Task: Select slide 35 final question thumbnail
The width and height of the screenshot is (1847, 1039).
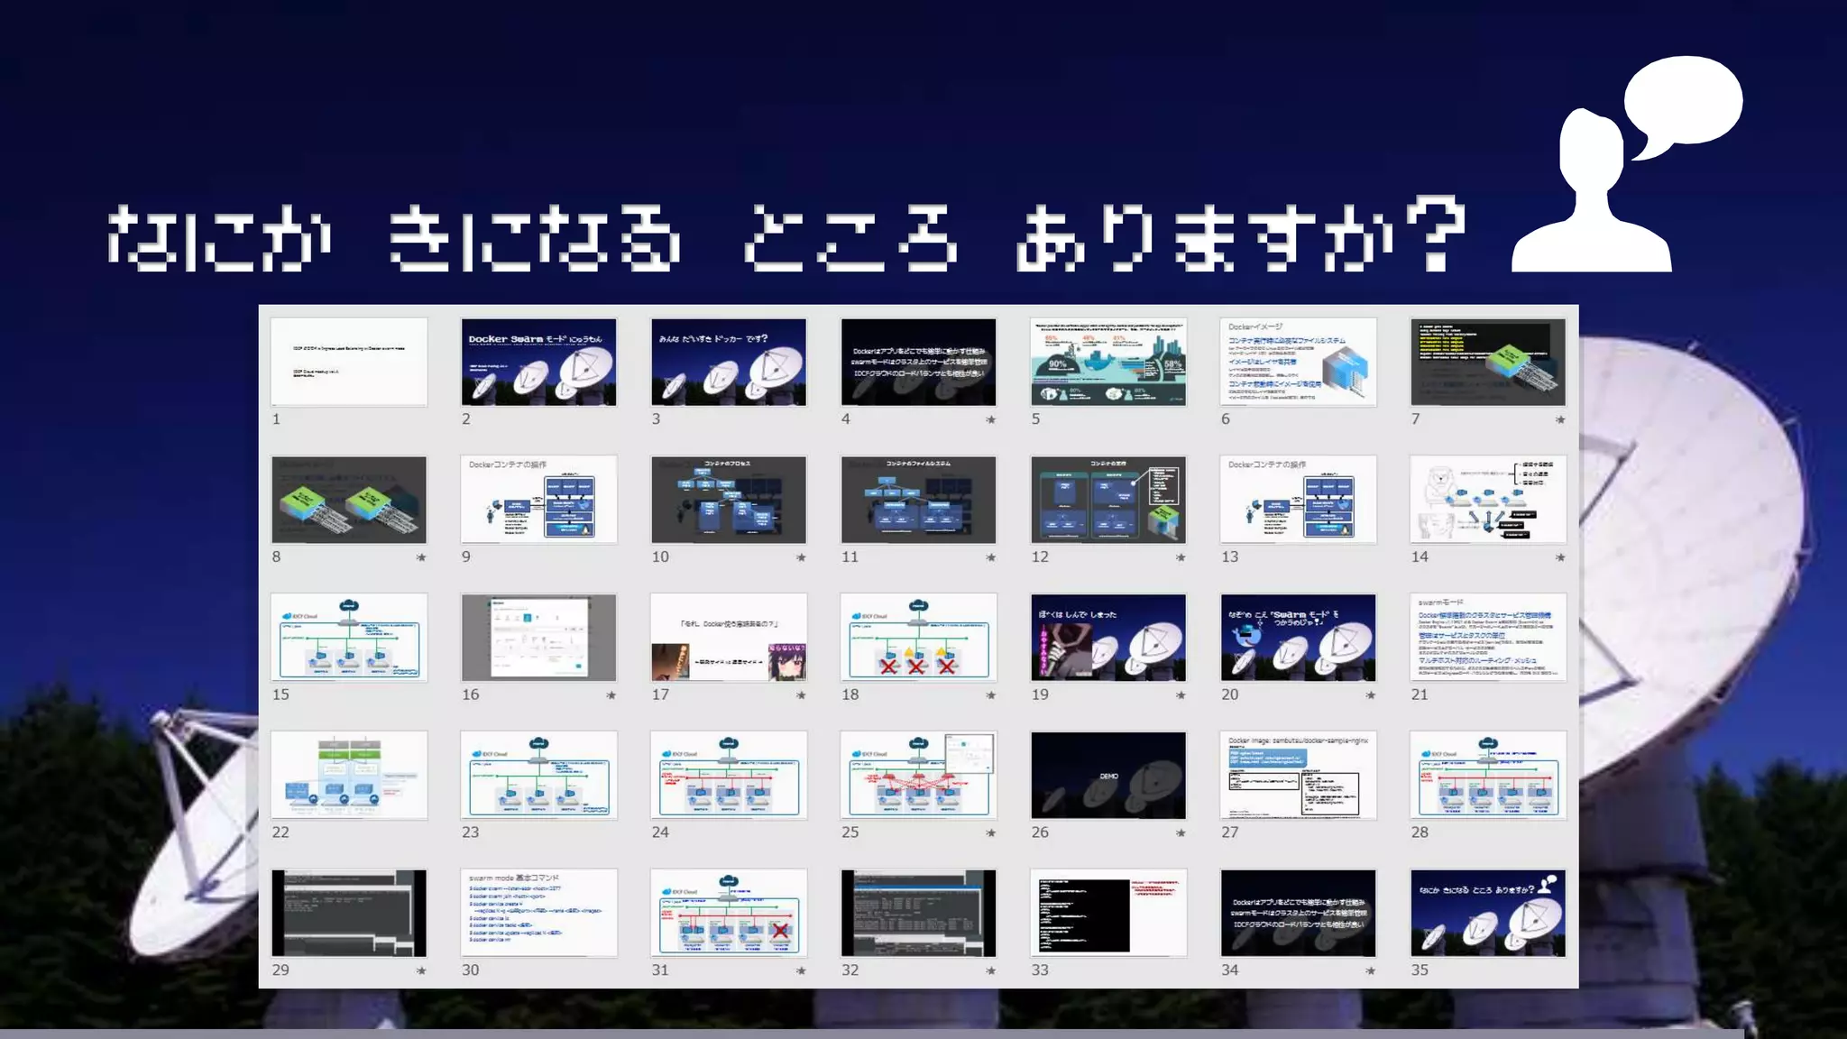Action: tap(1488, 913)
